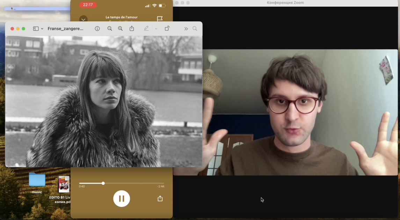Open the image info inspector in Preview

pos(97,29)
